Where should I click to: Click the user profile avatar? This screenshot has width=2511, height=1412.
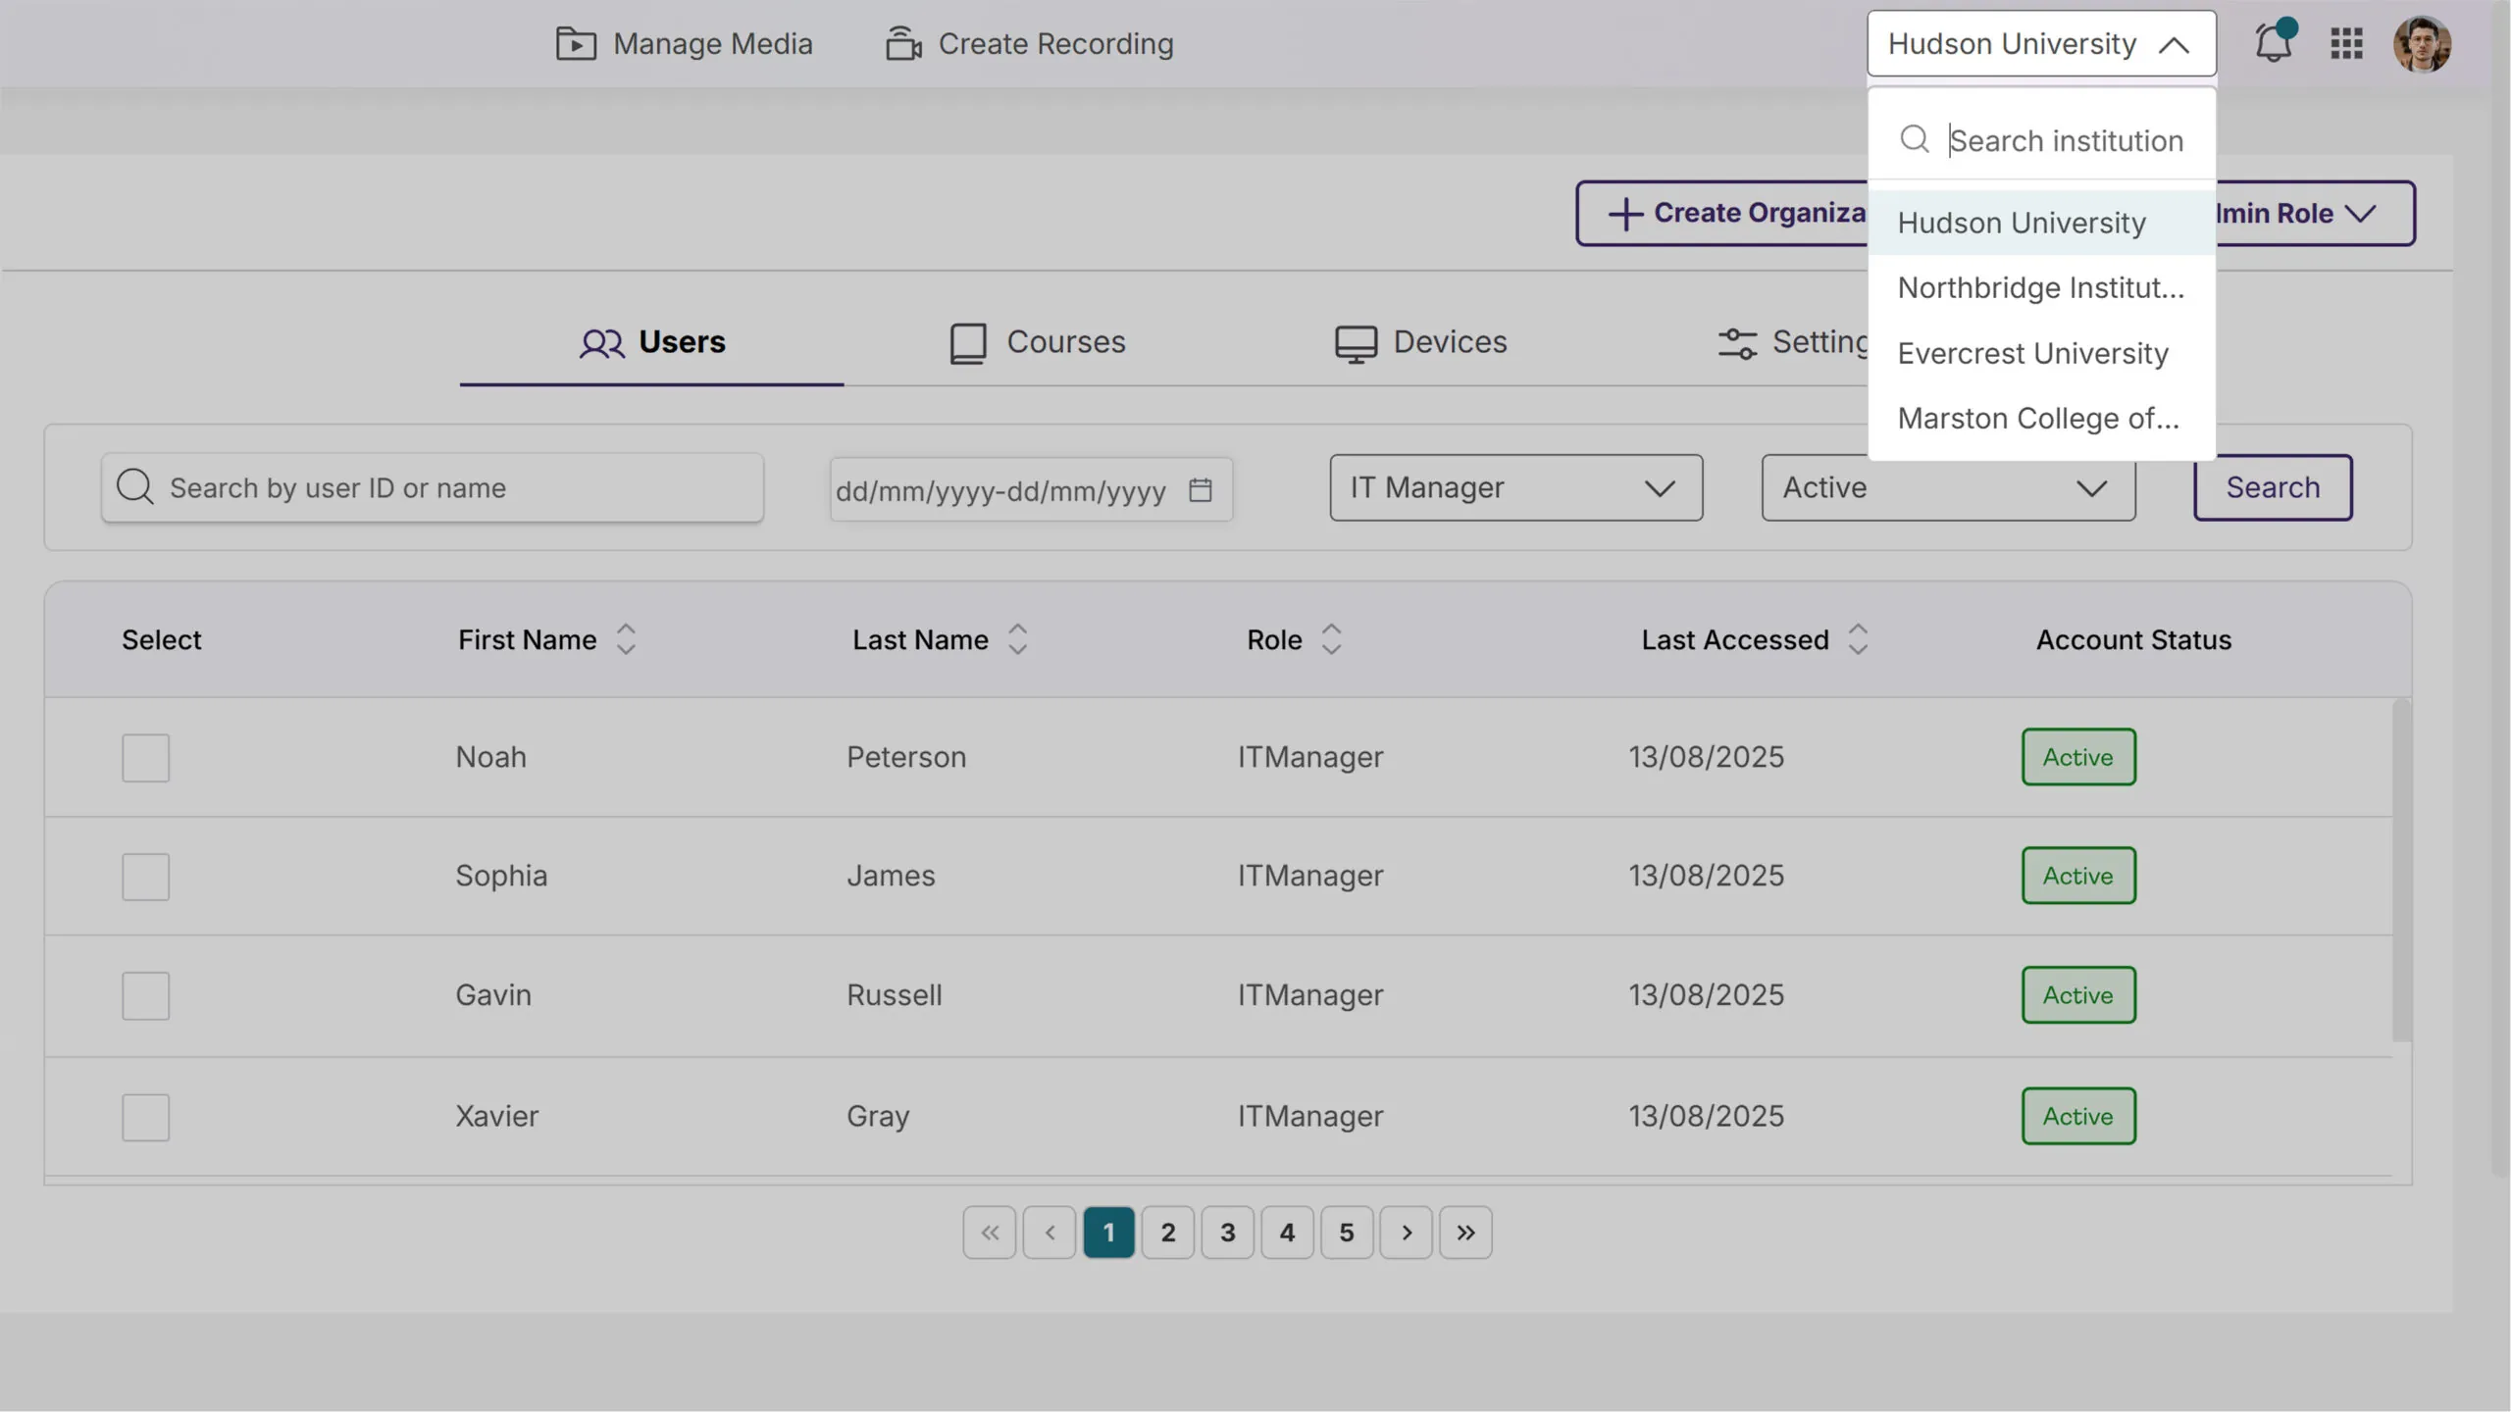pyautogui.click(x=2421, y=44)
